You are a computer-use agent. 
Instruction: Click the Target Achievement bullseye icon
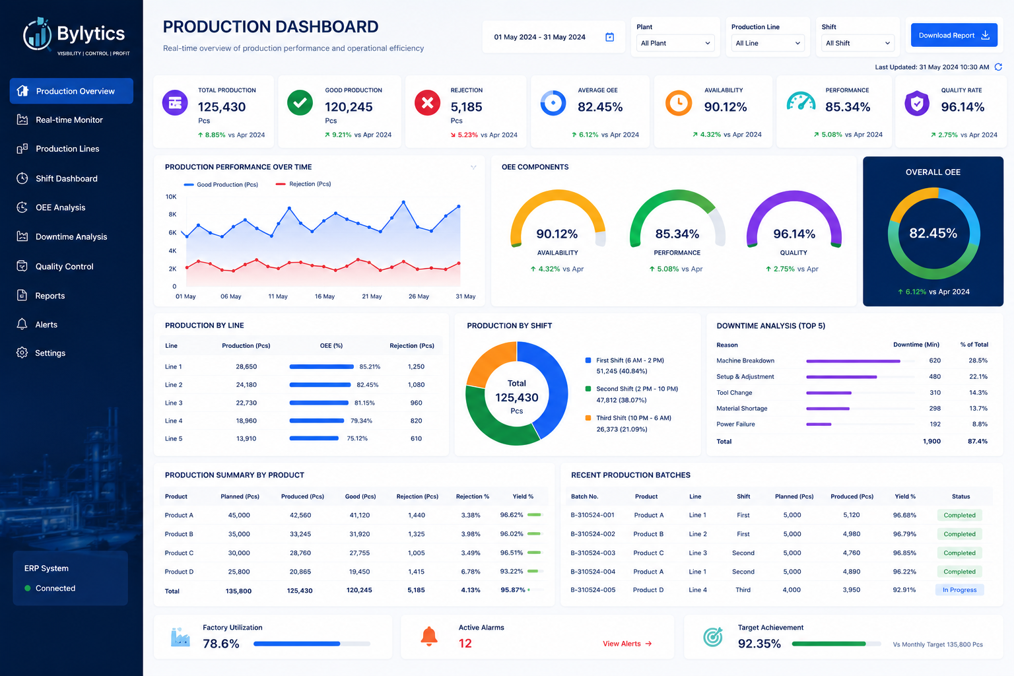point(713,636)
